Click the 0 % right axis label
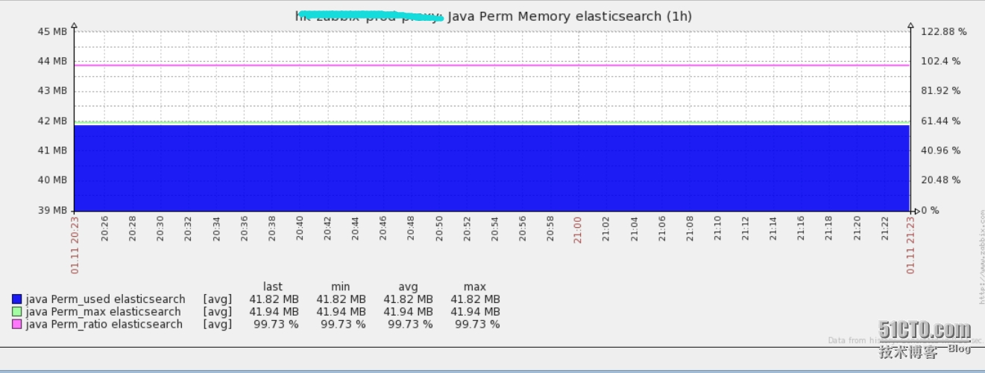Image resolution: width=985 pixels, height=373 pixels. coord(931,211)
